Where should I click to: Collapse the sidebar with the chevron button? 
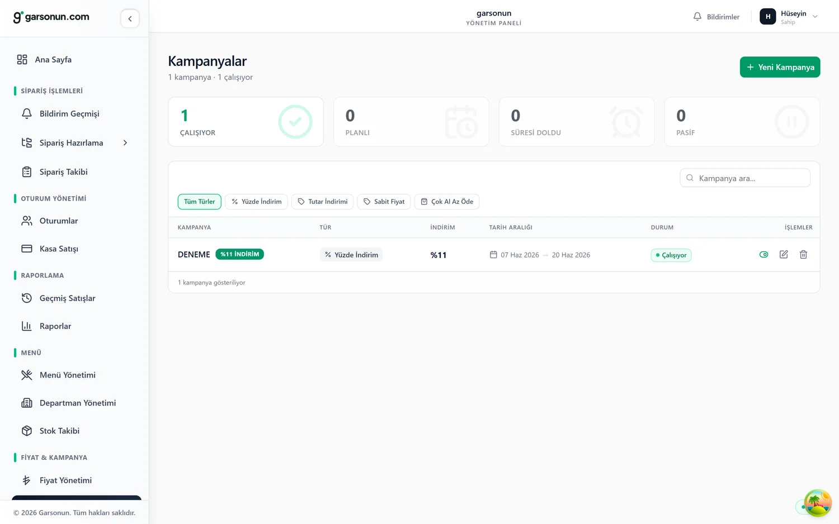click(130, 18)
